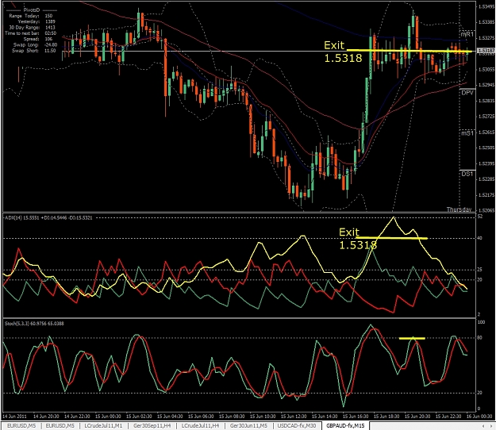Click the DS1 pivot level label
Screen dimensions: 496x430
(x=467, y=174)
